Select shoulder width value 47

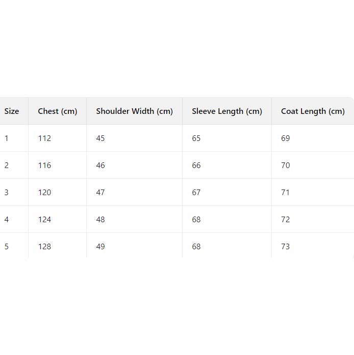100,193
